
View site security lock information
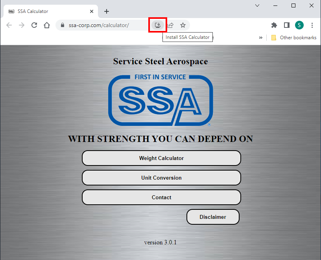63,25
